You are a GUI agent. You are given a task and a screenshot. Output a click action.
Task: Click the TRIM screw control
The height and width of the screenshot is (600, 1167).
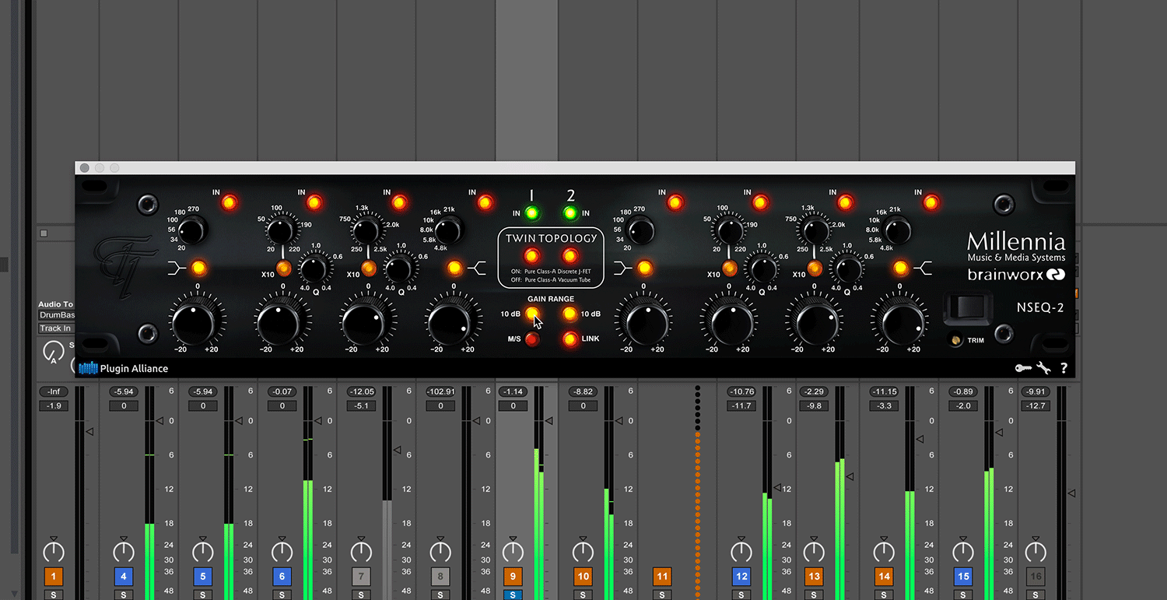(x=956, y=340)
